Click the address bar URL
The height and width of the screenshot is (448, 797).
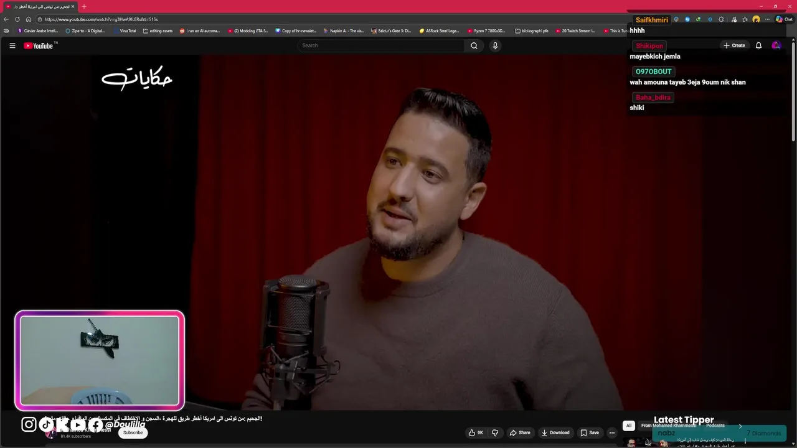click(x=101, y=19)
